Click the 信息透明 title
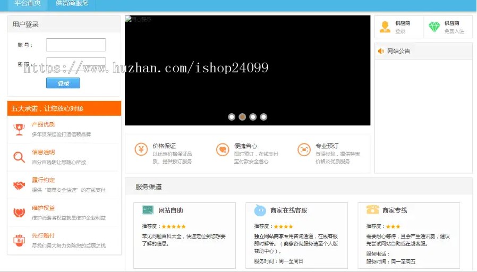This screenshot has width=477, height=272. [43, 152]
